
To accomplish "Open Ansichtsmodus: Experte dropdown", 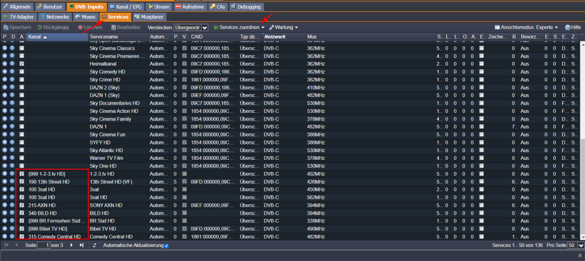I will coord(526,28).
